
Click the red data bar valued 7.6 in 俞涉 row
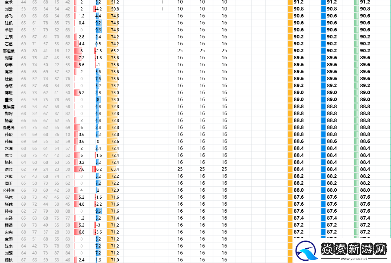pyautogui.click(x=81, y=169)
